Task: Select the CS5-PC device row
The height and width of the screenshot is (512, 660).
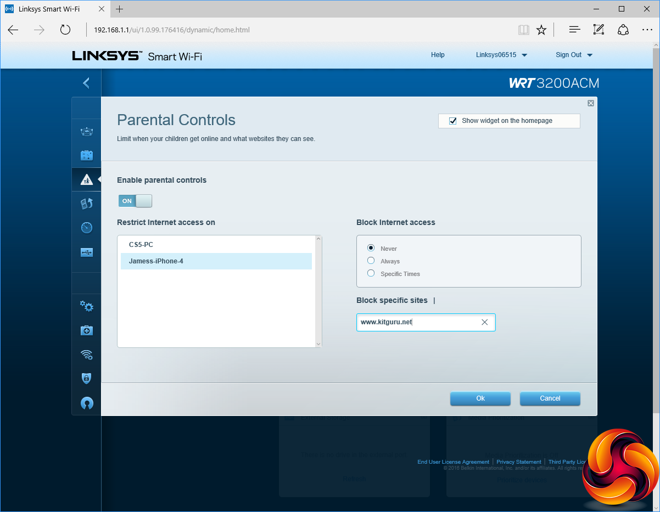Action: (x=216, y=245)
